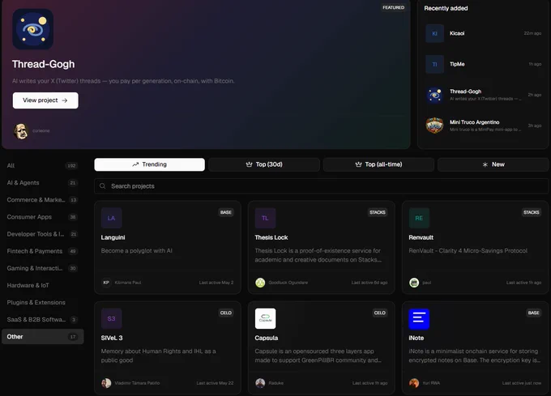Click the View project button
The width and height of the screenshot is (551, 396).
pyautogui.click(x=45, y=100)
